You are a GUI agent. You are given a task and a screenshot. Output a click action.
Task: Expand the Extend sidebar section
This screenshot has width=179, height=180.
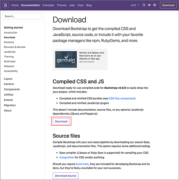8,100
